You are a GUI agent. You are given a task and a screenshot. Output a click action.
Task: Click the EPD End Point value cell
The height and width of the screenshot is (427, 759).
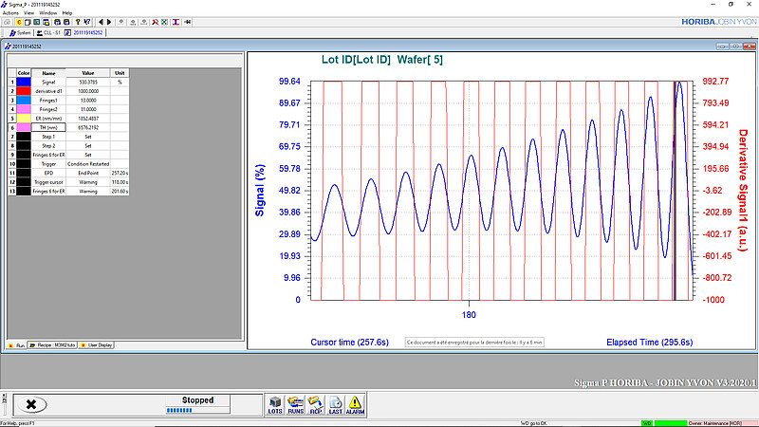(x=88, y=173)
